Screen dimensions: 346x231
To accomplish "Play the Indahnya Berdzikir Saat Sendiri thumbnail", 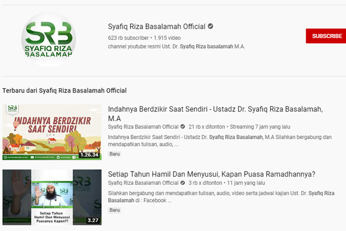I will pyautogui.click(x=52, y=132).
